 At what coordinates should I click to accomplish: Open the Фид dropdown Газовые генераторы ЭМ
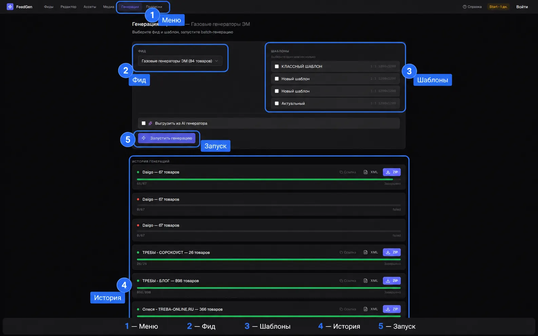click(180, 61)
